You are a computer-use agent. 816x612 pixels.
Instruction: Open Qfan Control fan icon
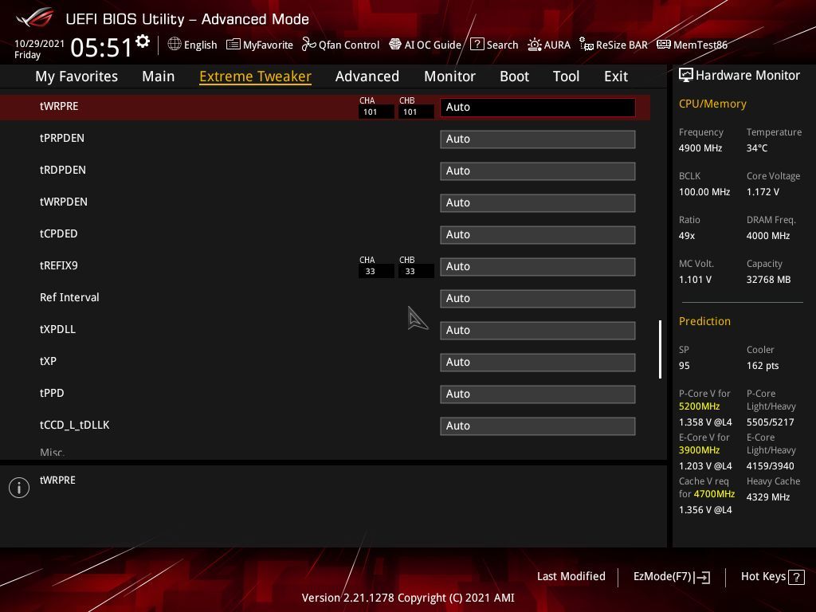point(308,45)
